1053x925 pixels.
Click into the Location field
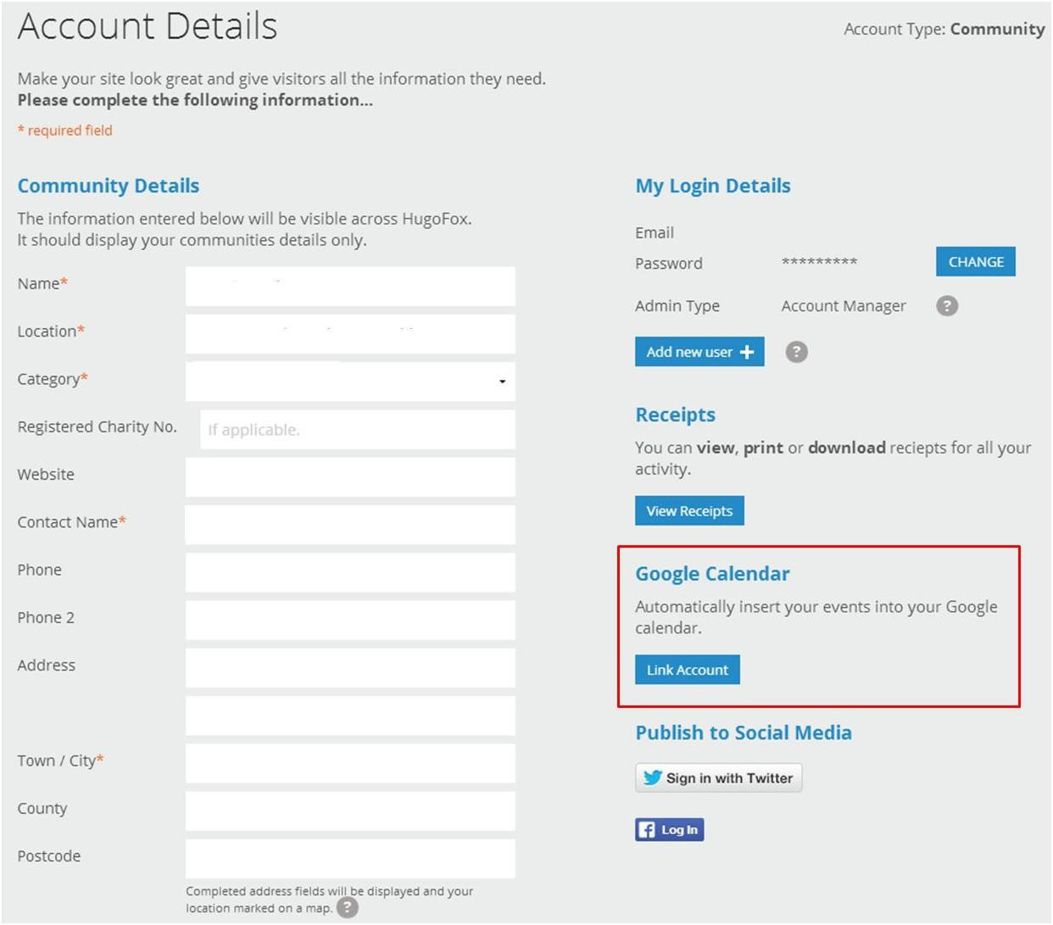[350, 334]
